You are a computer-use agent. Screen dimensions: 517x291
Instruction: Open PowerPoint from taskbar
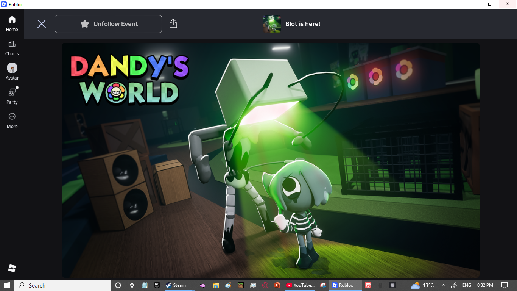coord(277,285)
